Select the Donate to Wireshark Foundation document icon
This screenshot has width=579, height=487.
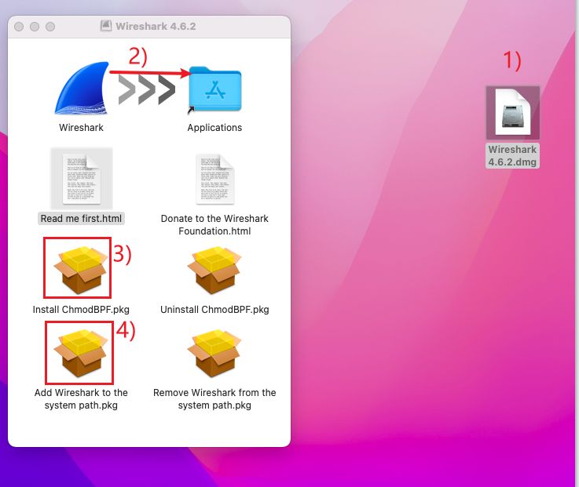214,179
